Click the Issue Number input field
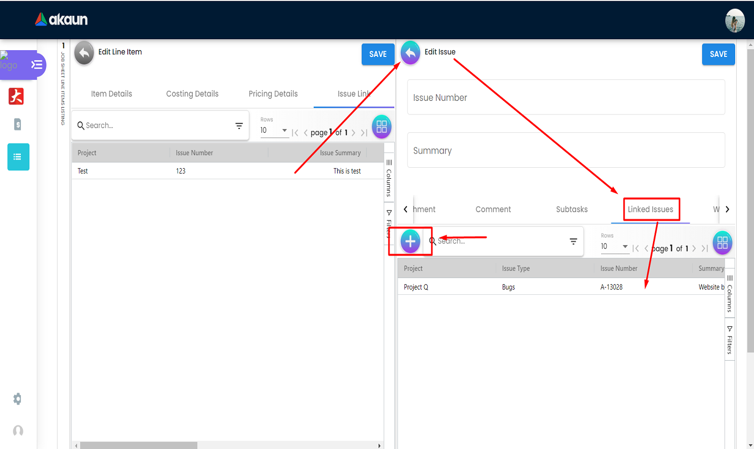 (566, 97)
